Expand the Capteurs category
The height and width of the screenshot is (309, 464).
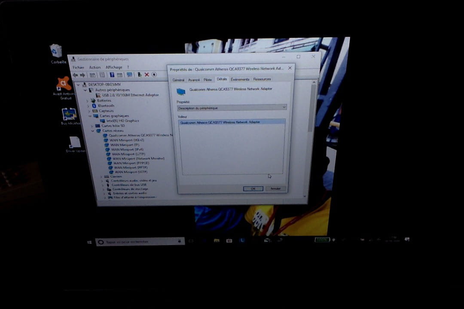click(x=89, y=111)
